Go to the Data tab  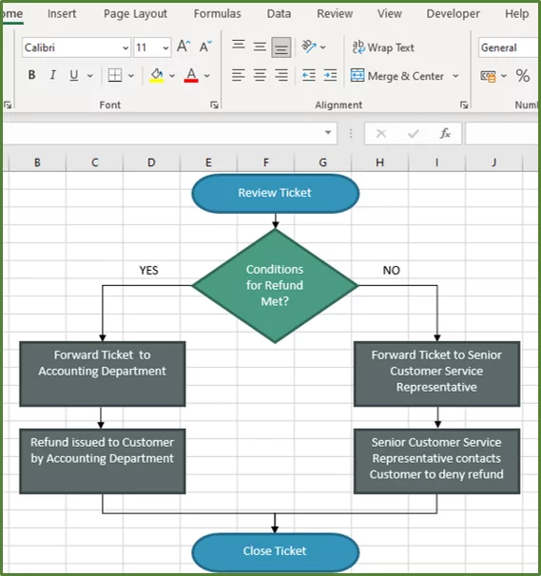coord(279,13)
